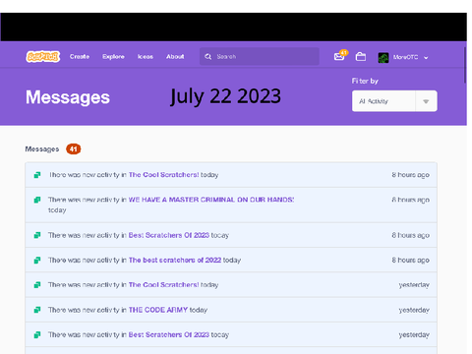472x354 pixels.
Task: Open Best Scratchers Of 2023 link from yesterday
Action: point(169,334)
